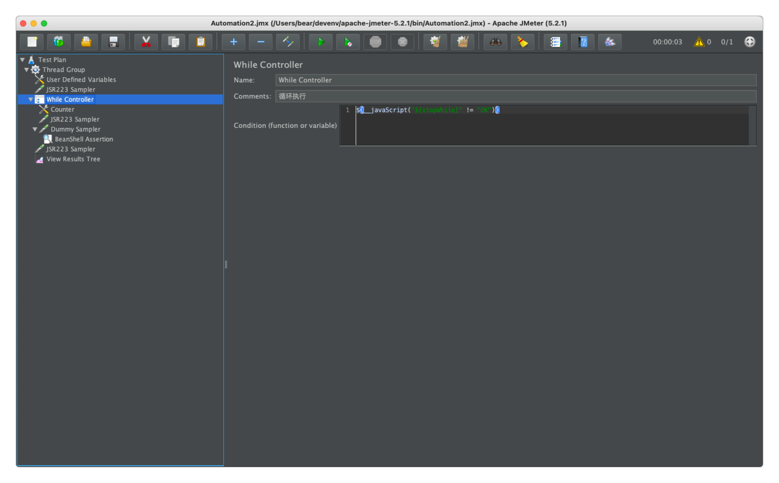Stop the test with the stop icon
779x483 pixels.
pyautogui.click(x=375, y=42)
